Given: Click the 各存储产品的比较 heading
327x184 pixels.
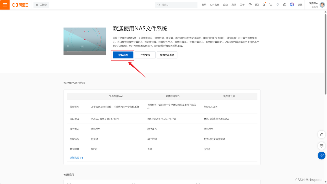Looking at the screenshot, I should (x=74, y=83).
